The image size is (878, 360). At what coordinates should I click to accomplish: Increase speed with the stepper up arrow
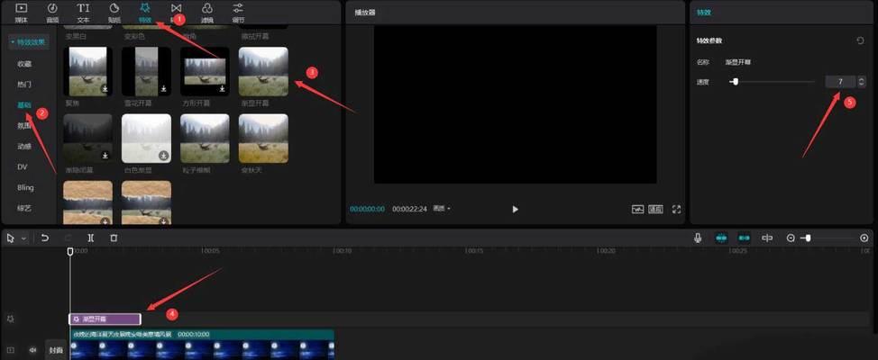[x=861, y=79]
